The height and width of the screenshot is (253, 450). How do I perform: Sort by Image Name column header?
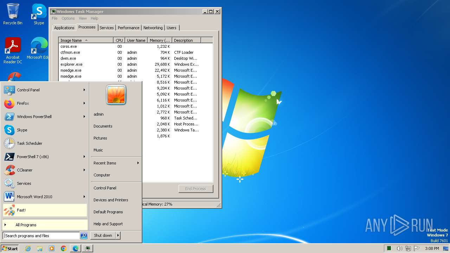[x=86, y=40]
